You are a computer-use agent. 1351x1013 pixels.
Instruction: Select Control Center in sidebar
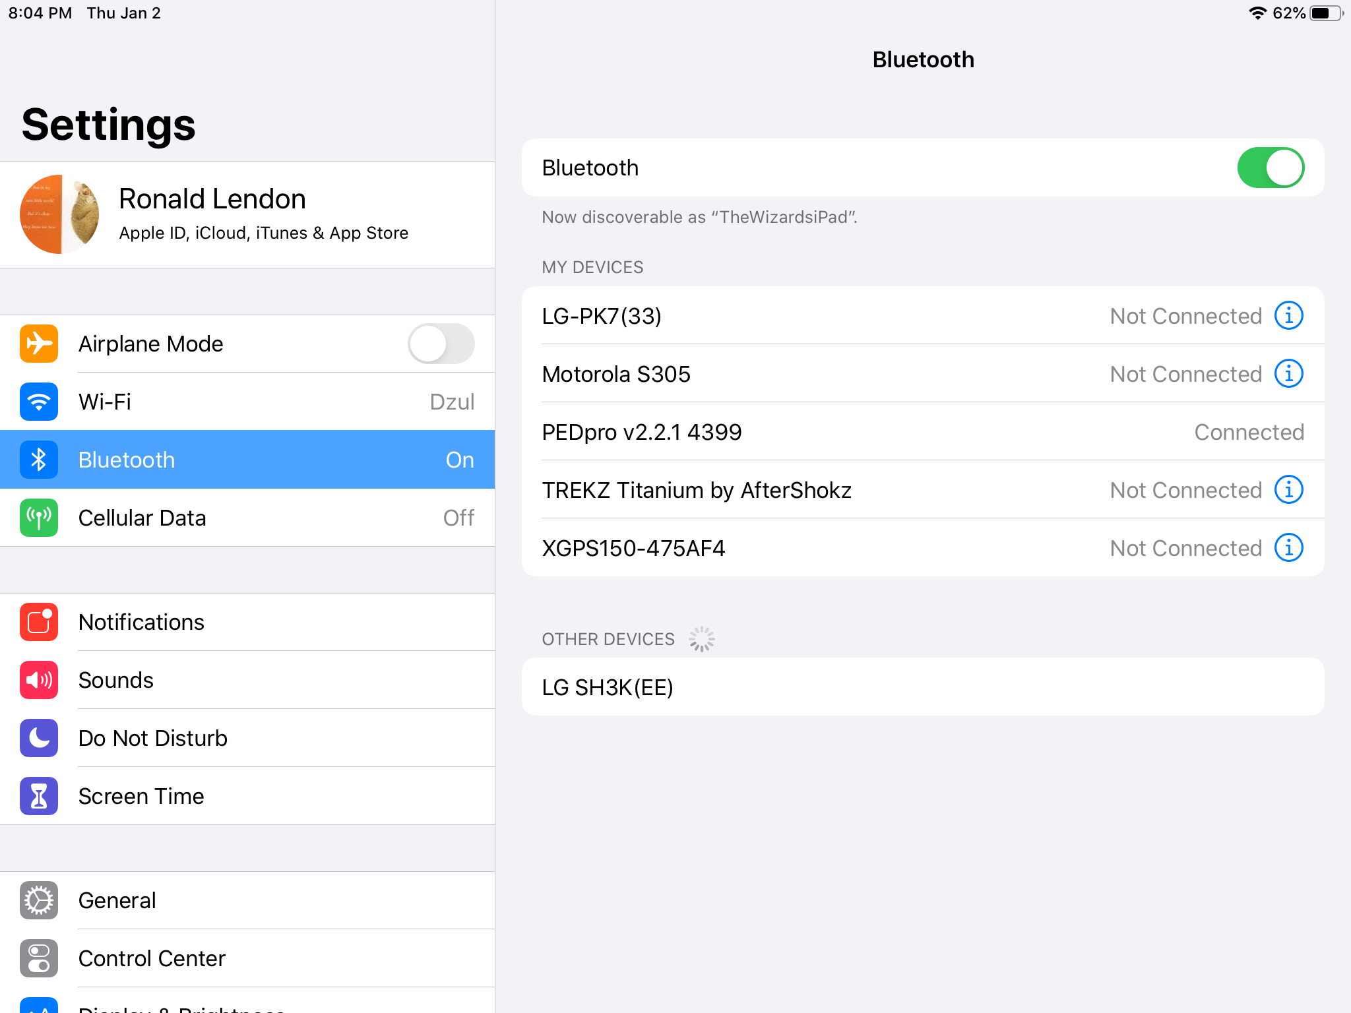152,958
